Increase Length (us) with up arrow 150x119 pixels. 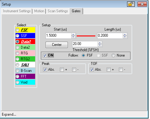(x=125, y=35)
